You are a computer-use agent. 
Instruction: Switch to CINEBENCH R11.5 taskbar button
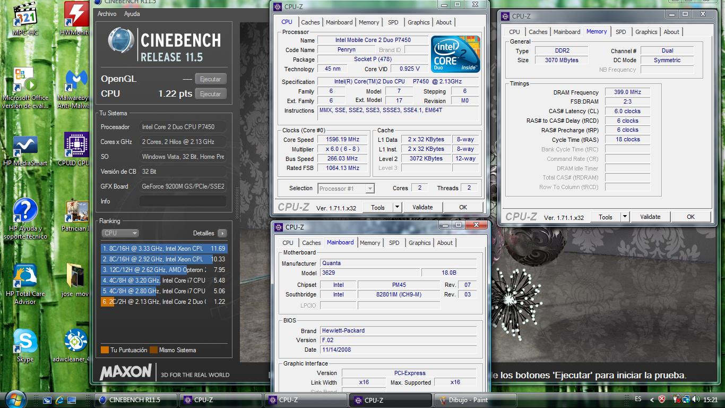[x=135, y=400]
